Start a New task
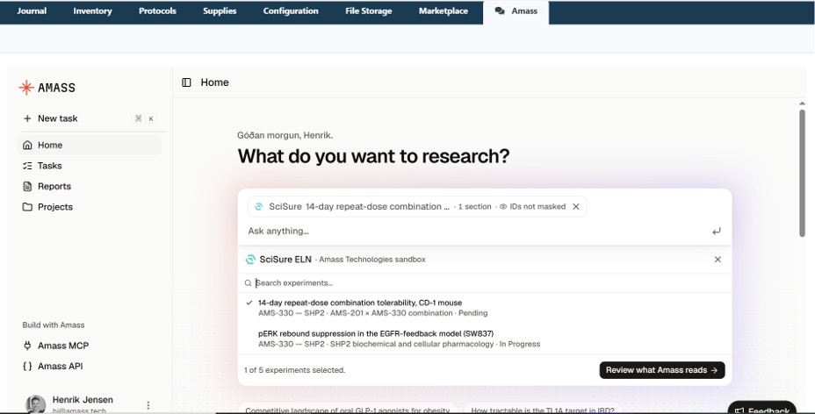This screenshot has height=414, width=815. (x=89, y=118)
